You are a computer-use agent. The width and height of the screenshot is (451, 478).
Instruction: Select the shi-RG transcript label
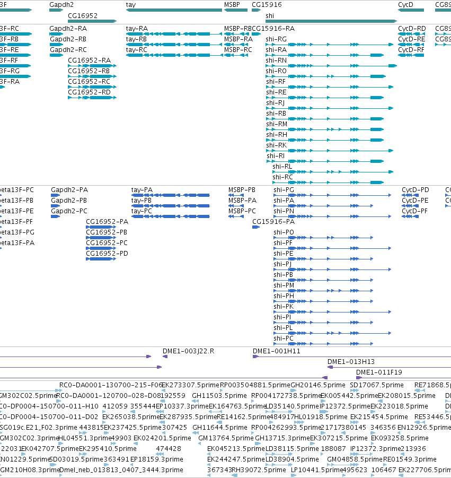pos(276,39)
